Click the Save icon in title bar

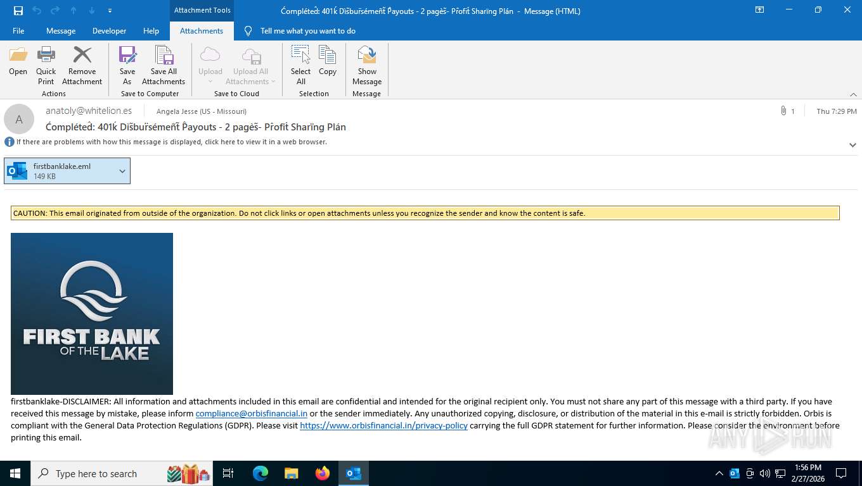tap(18, 11)
